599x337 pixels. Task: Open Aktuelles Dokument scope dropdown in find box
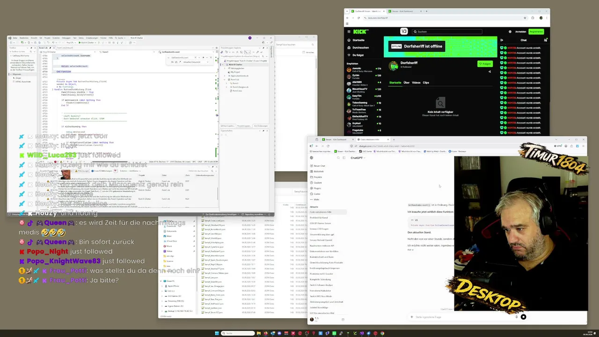click(196, 62)
